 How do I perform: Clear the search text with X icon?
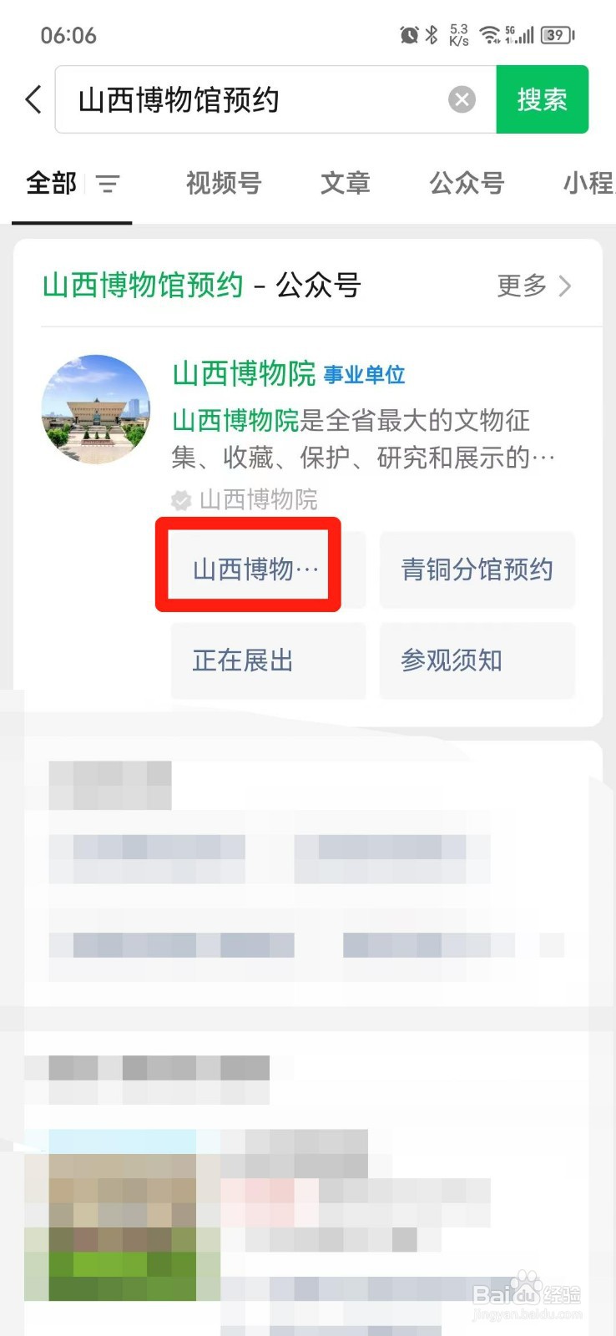[462, 100]
